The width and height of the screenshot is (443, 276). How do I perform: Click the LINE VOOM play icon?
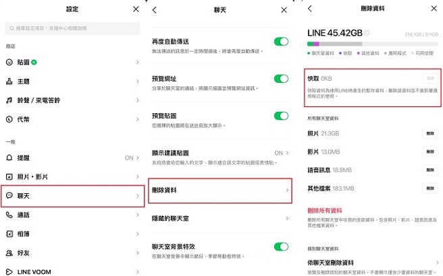click(x=9, y=272)
